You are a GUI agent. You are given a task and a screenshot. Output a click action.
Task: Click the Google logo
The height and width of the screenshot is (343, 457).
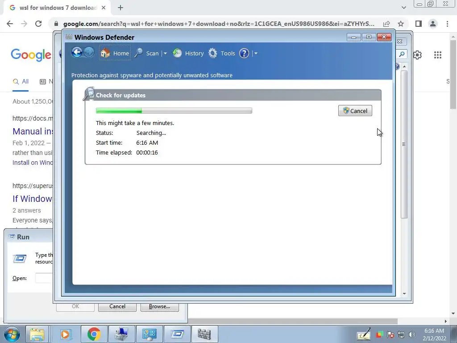31,55
